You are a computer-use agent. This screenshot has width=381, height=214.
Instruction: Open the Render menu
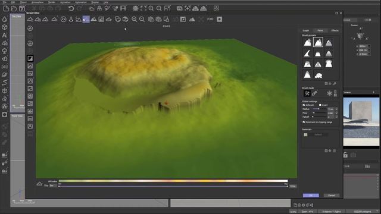click(52, 2)
